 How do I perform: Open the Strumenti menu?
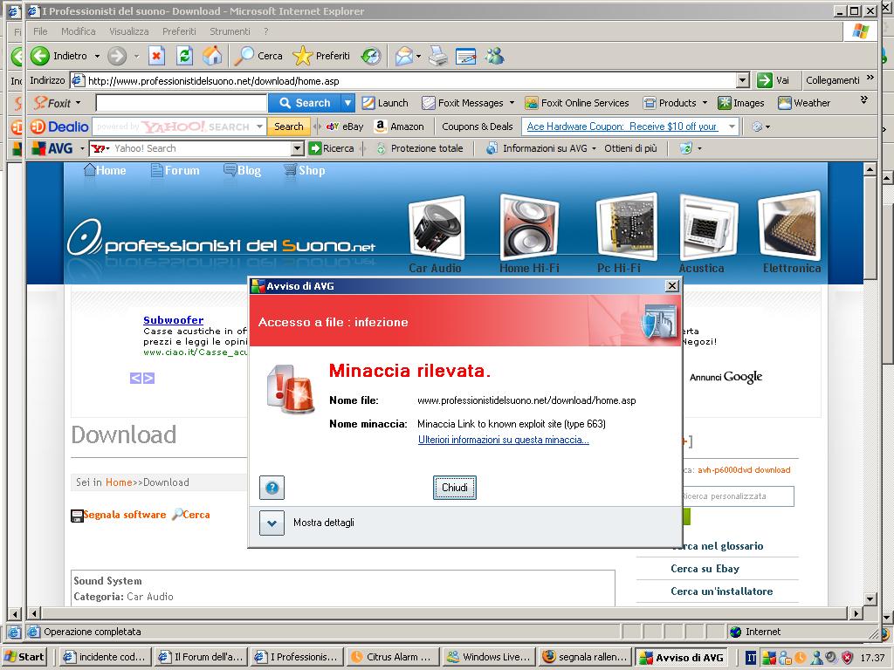(230, 31)
